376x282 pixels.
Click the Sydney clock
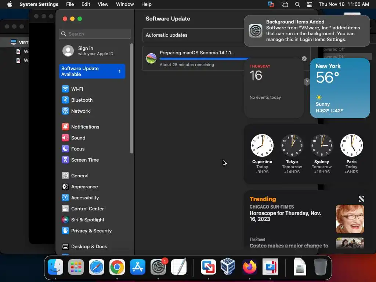coord(322,145)
